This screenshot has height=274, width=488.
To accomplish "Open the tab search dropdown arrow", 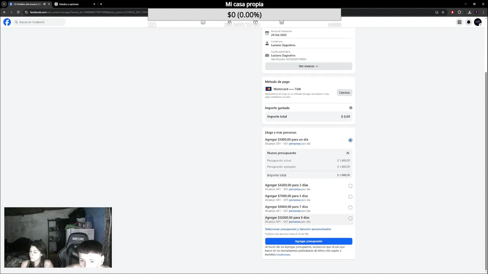I will (x=4, y=4).
